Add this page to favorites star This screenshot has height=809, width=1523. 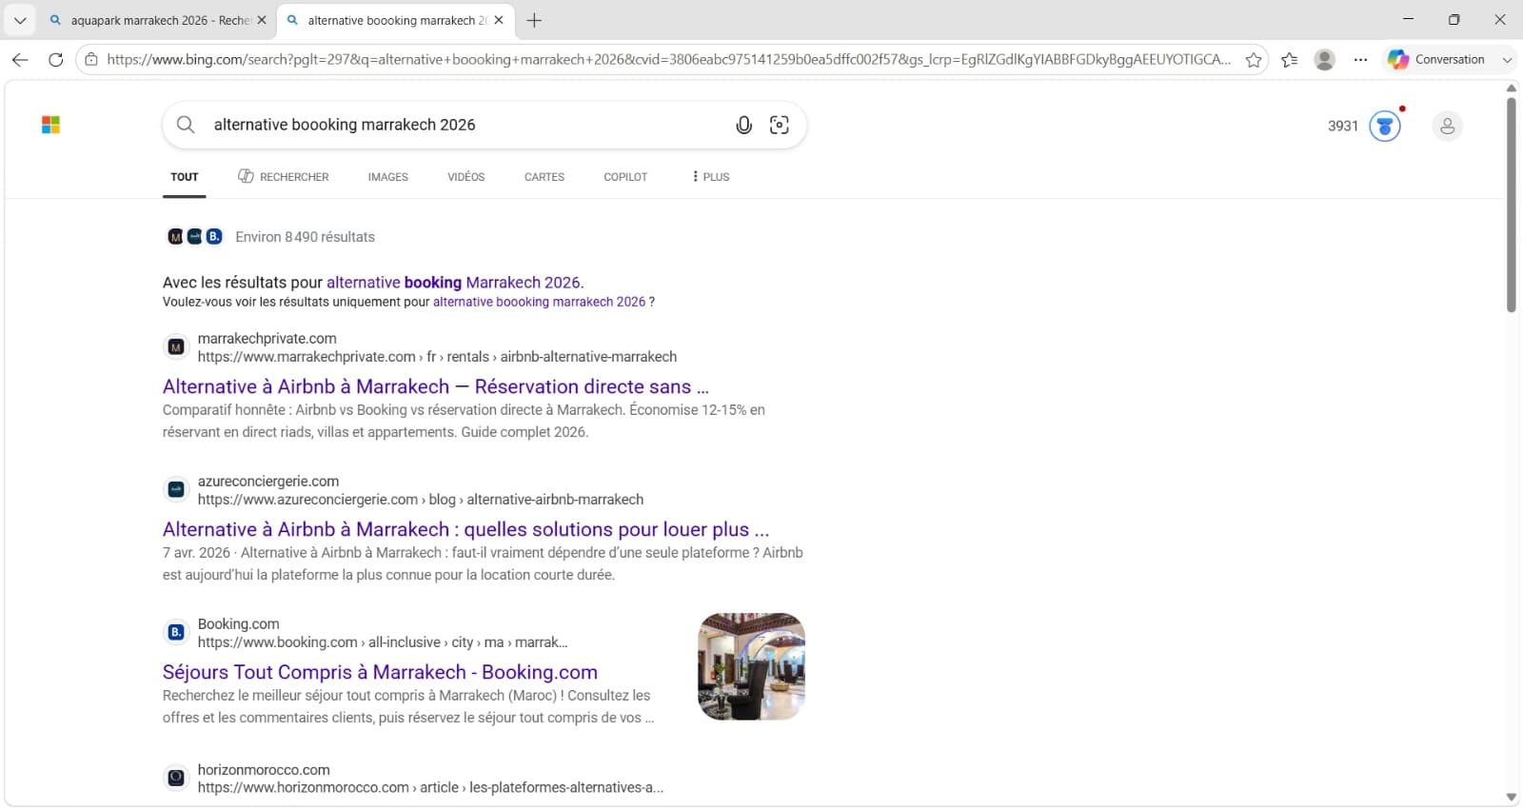1254,59
